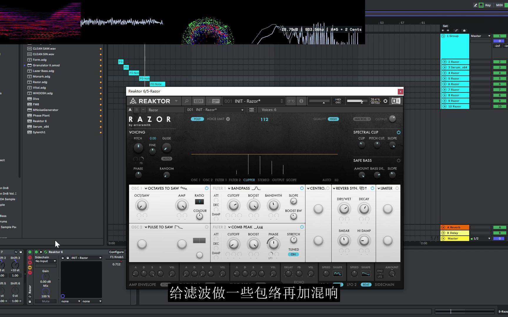The image size is (508, 317).
Task: Click the connection view icon beside preset name
Action: coord(291,101)
